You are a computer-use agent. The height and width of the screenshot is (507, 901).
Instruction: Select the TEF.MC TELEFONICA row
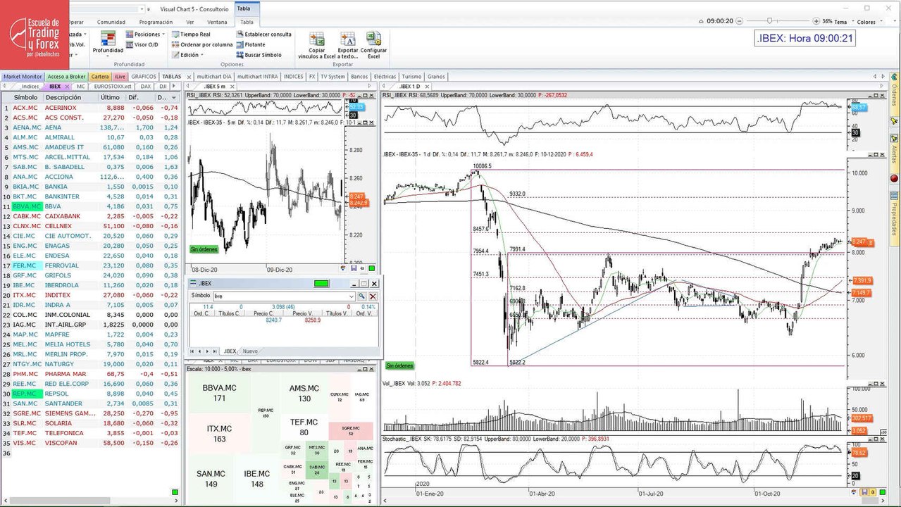point(90,433)
